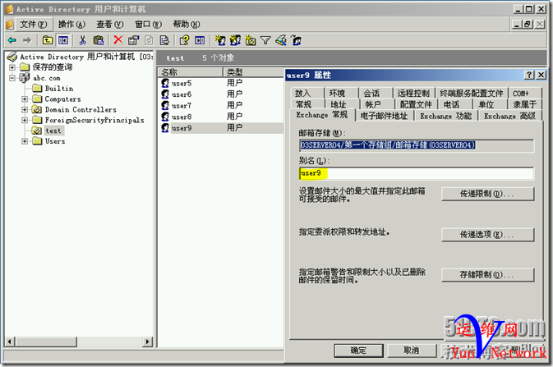Toggle the console tree show/hide icon

tap(63, 40)
